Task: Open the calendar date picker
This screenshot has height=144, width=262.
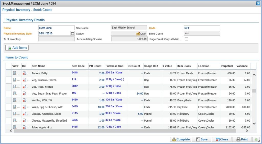Action: pos(72,33)
